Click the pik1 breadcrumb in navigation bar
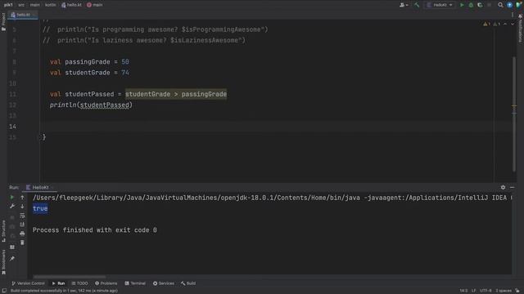Screen dimensions: 524x294 tap(8, 5)
